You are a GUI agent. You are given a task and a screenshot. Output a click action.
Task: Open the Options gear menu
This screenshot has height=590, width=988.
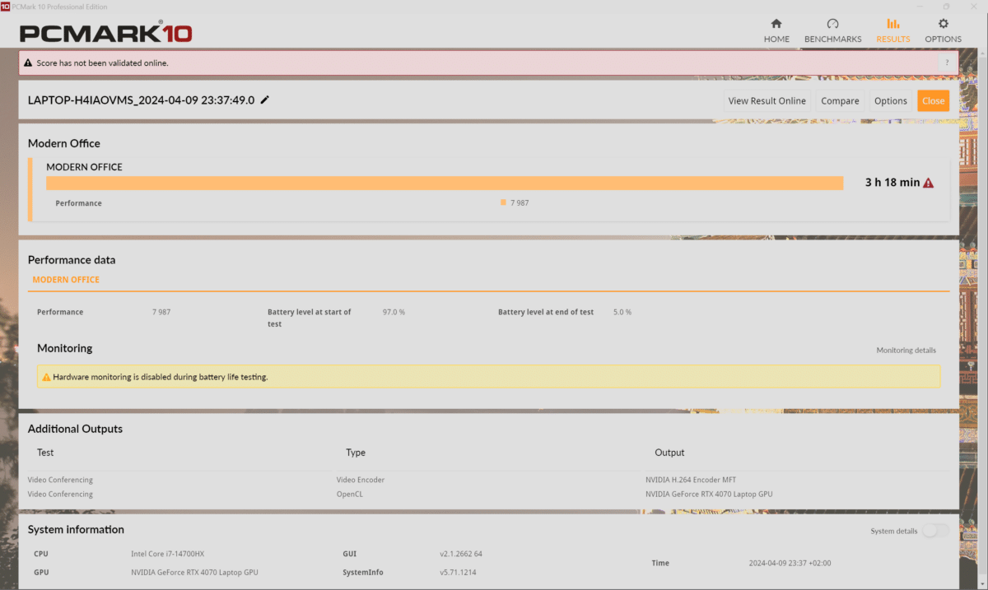point(943,30)
